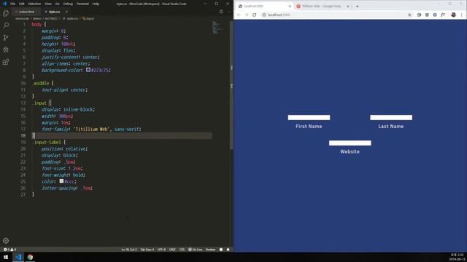467x262 pixels.
Task: Click Ln 18, Col 2 position indicator
Action: (x=129, y=250)
